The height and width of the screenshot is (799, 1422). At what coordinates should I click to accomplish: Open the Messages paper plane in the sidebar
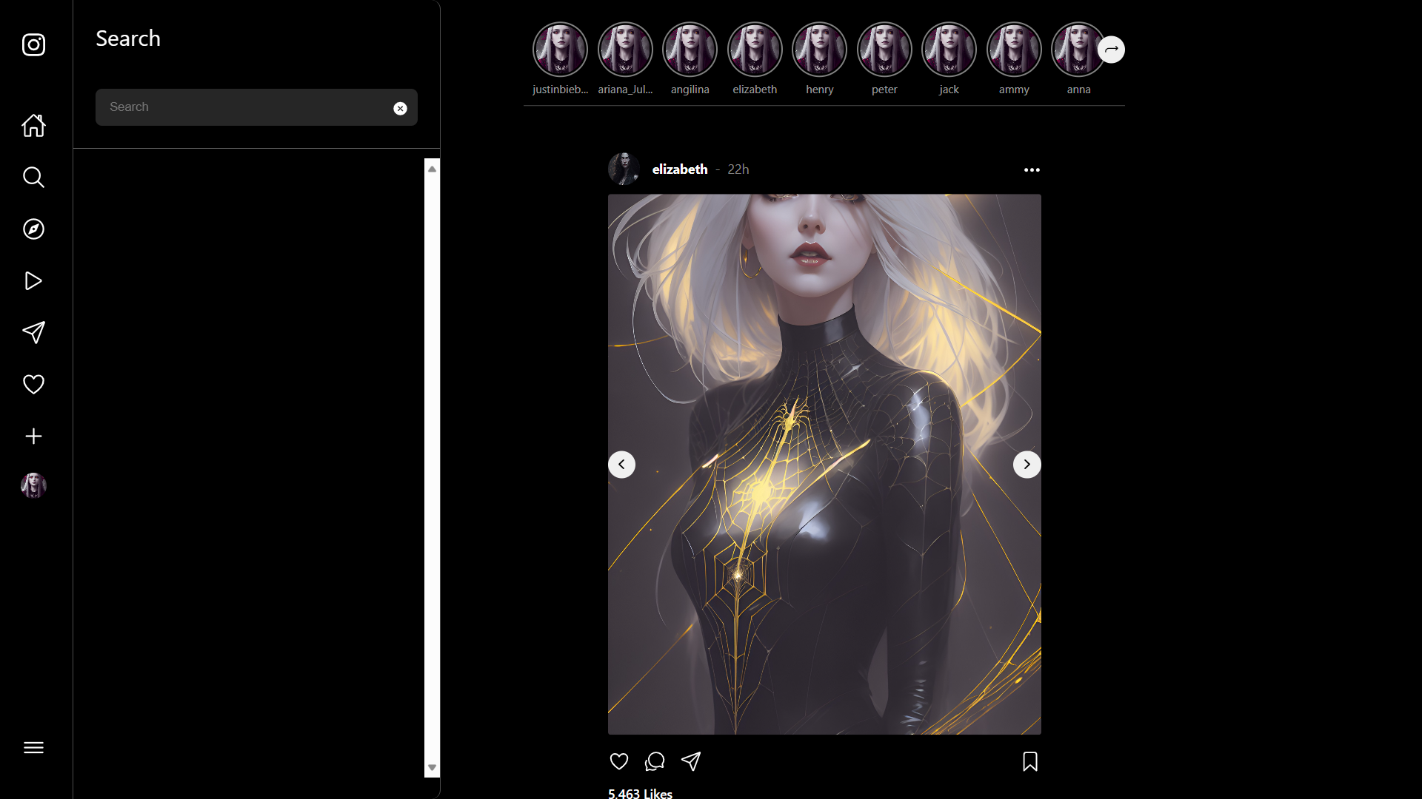click(x=33, y=333)
